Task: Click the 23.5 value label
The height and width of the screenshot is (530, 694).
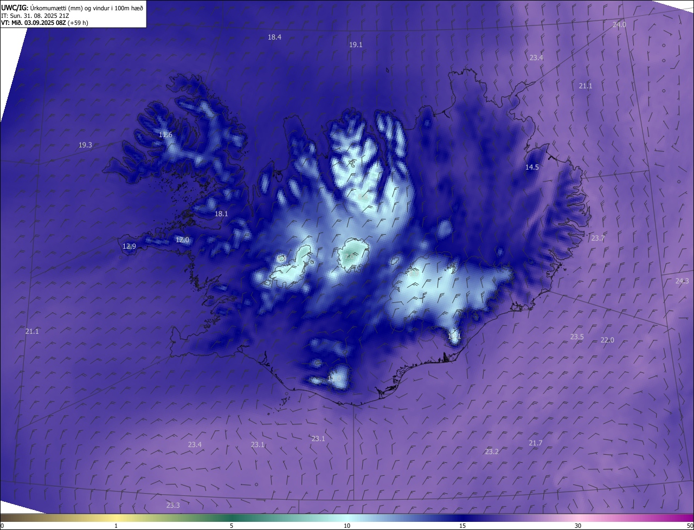Action: 577,337
